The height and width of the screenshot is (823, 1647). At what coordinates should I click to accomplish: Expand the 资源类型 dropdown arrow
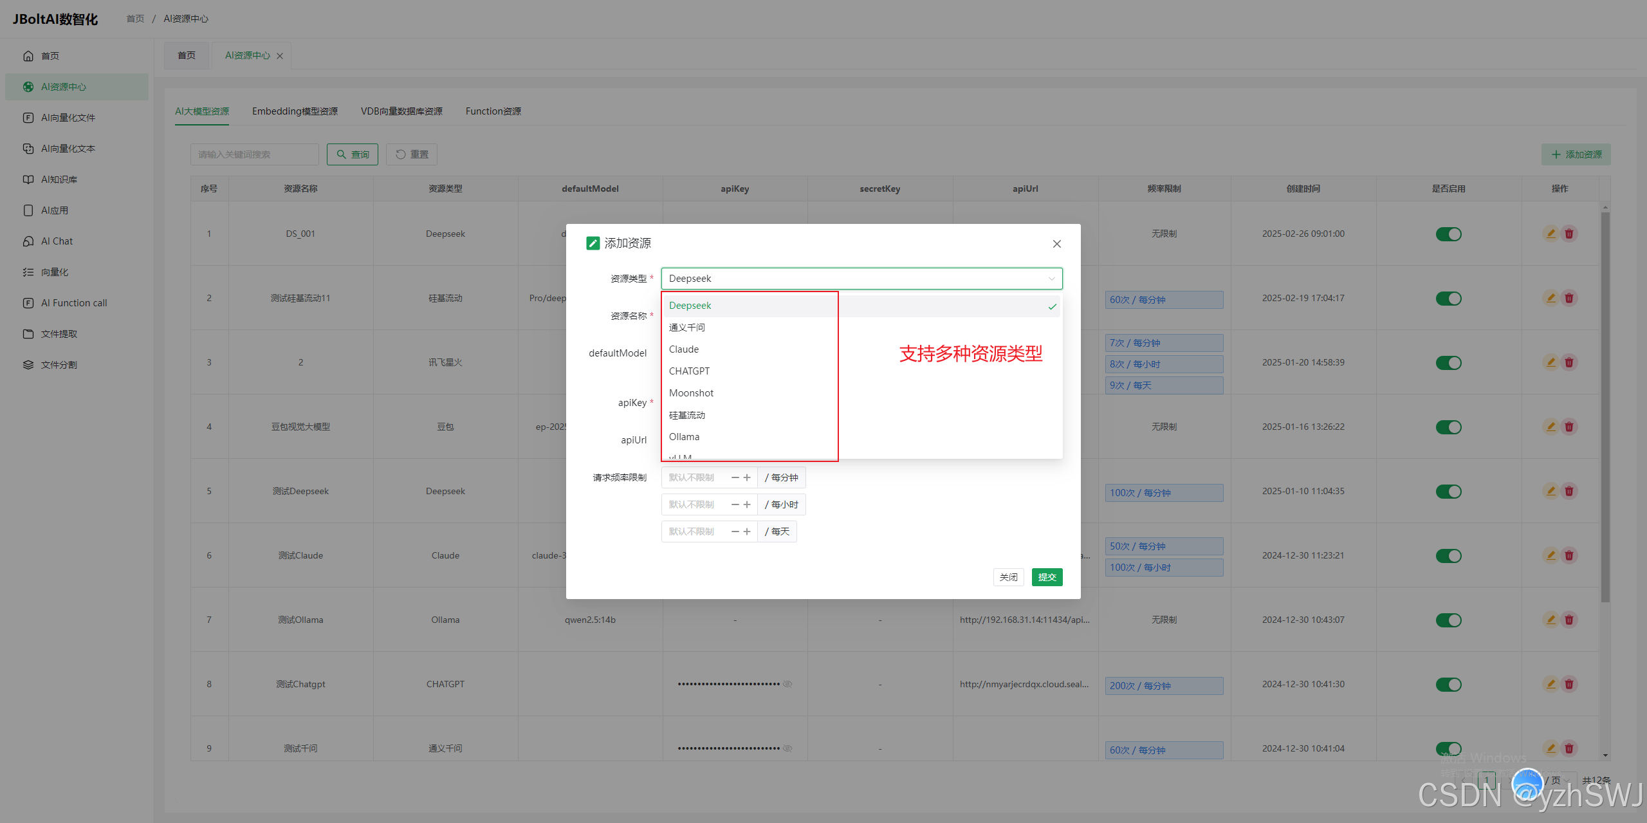pos(1051,279)
